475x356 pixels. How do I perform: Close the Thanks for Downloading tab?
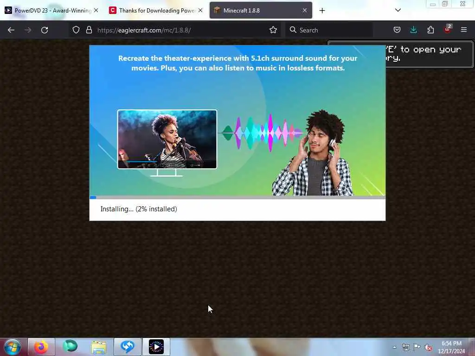(x=200, y=10)
